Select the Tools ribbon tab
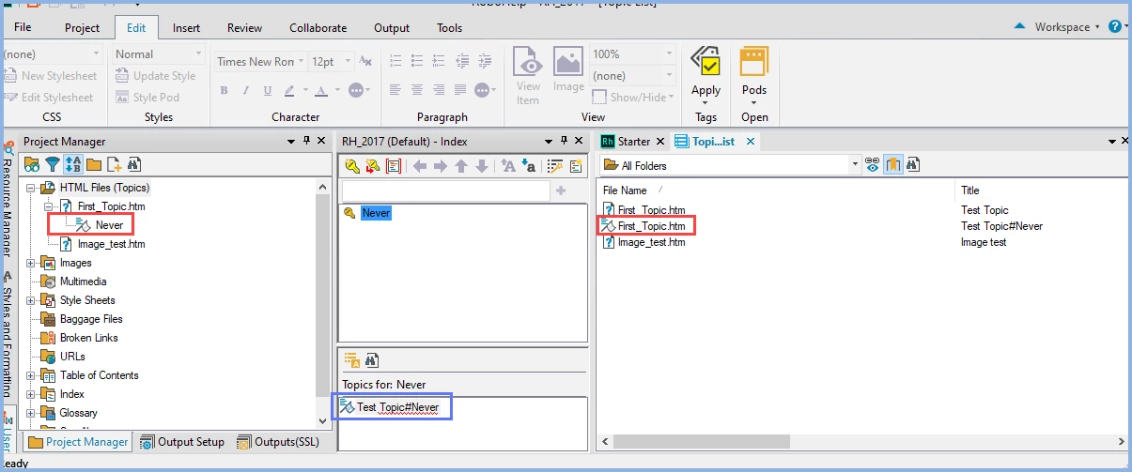Screen dimensions: 1132x472 click(449, 28)
